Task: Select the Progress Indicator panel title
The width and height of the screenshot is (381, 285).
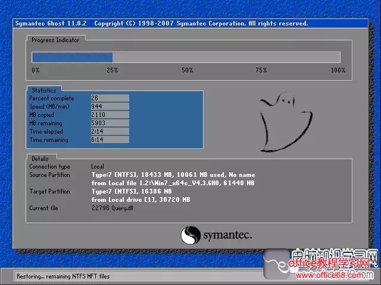Action: point(55,40)
